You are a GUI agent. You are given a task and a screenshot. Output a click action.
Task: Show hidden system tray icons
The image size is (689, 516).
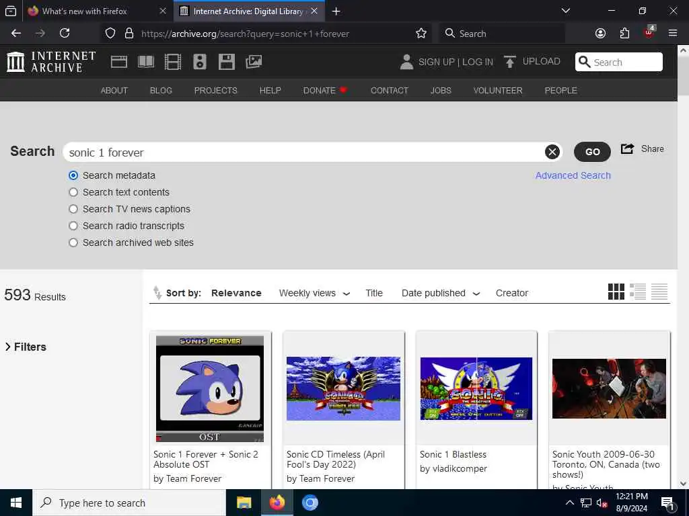[x=569, y=503]
